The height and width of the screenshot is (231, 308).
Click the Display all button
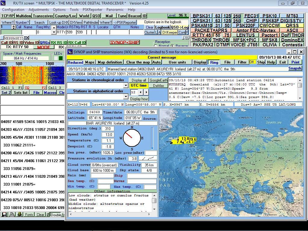[x=139, y=80]
